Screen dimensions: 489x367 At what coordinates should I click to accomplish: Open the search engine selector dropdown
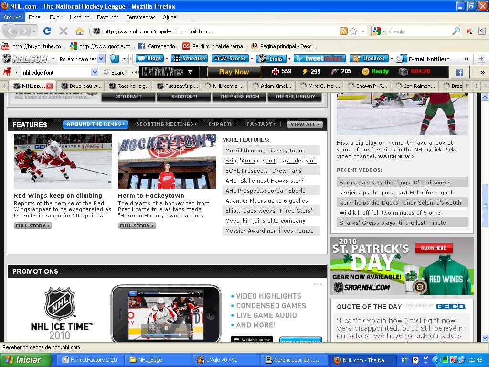pyautogui.click(x=383, y=31)
